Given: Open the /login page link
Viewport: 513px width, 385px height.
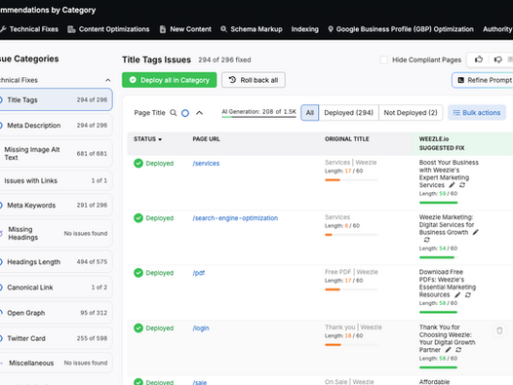Looking at the screenshot, I should [x=201, y=328].
